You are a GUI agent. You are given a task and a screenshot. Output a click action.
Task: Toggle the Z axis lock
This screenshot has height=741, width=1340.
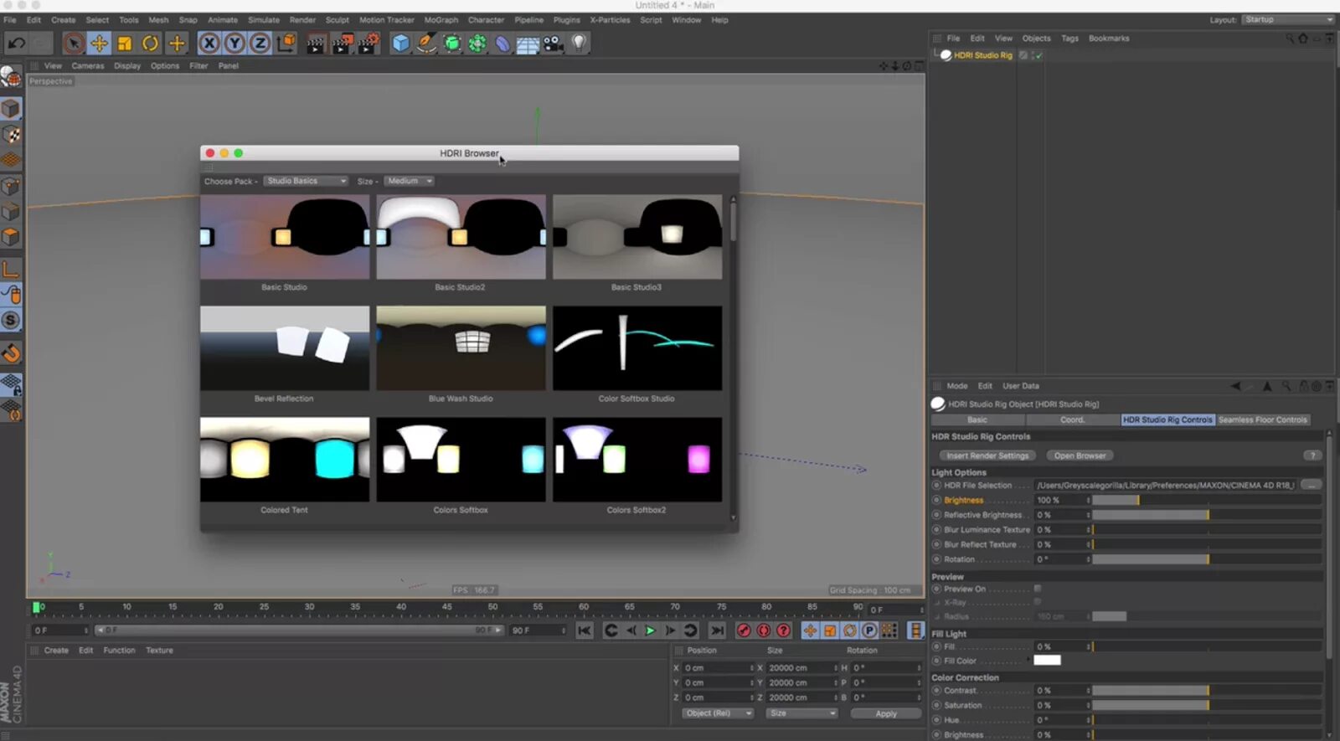(260, 44)
